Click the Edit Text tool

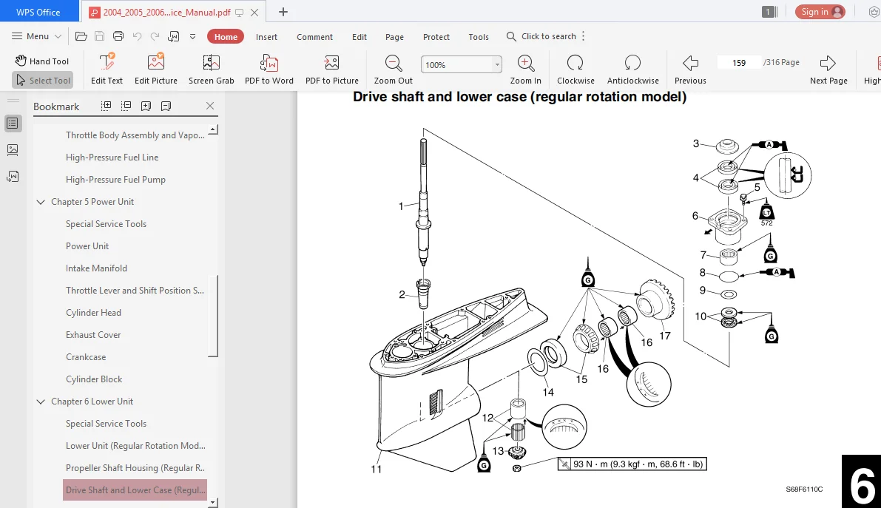pos(107,69)
